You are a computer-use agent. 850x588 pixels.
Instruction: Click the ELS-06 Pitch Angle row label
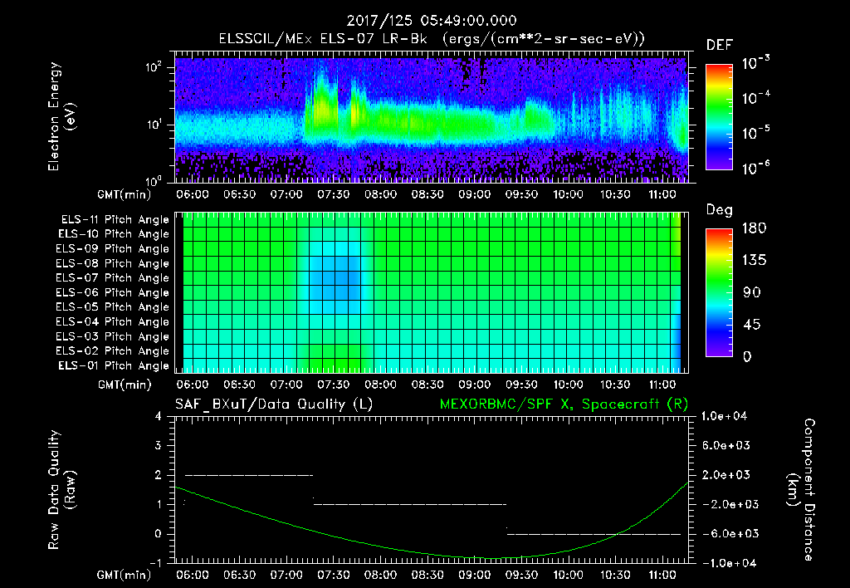(113, 293)
